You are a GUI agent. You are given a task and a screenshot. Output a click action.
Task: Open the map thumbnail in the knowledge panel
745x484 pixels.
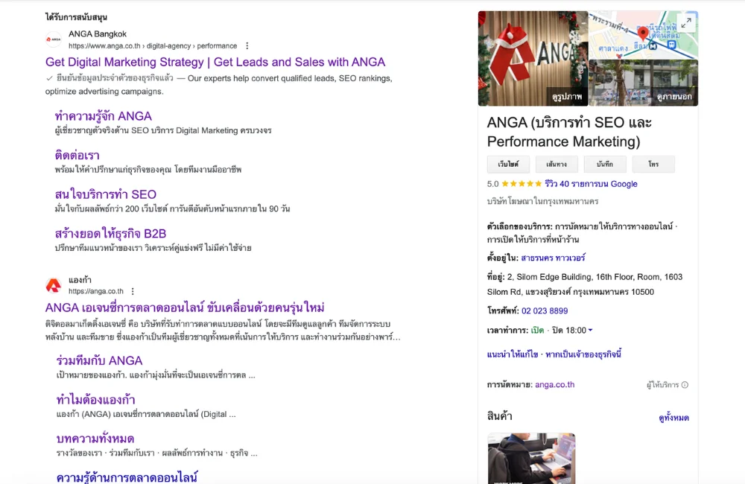(x=644, y=35)
